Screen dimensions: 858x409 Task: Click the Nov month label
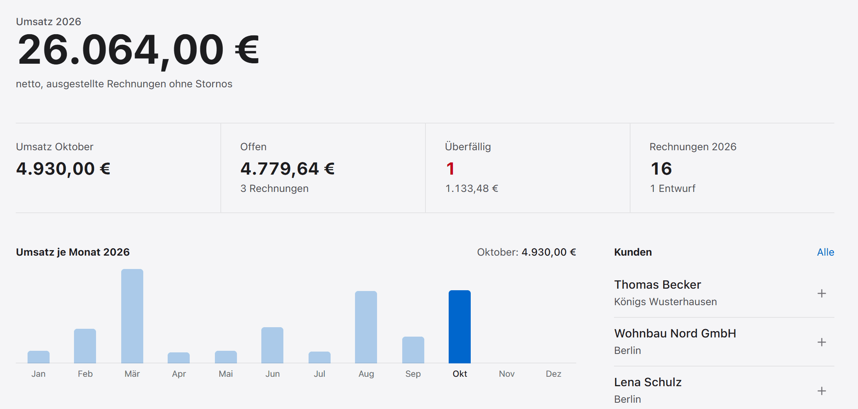point(507,374)
